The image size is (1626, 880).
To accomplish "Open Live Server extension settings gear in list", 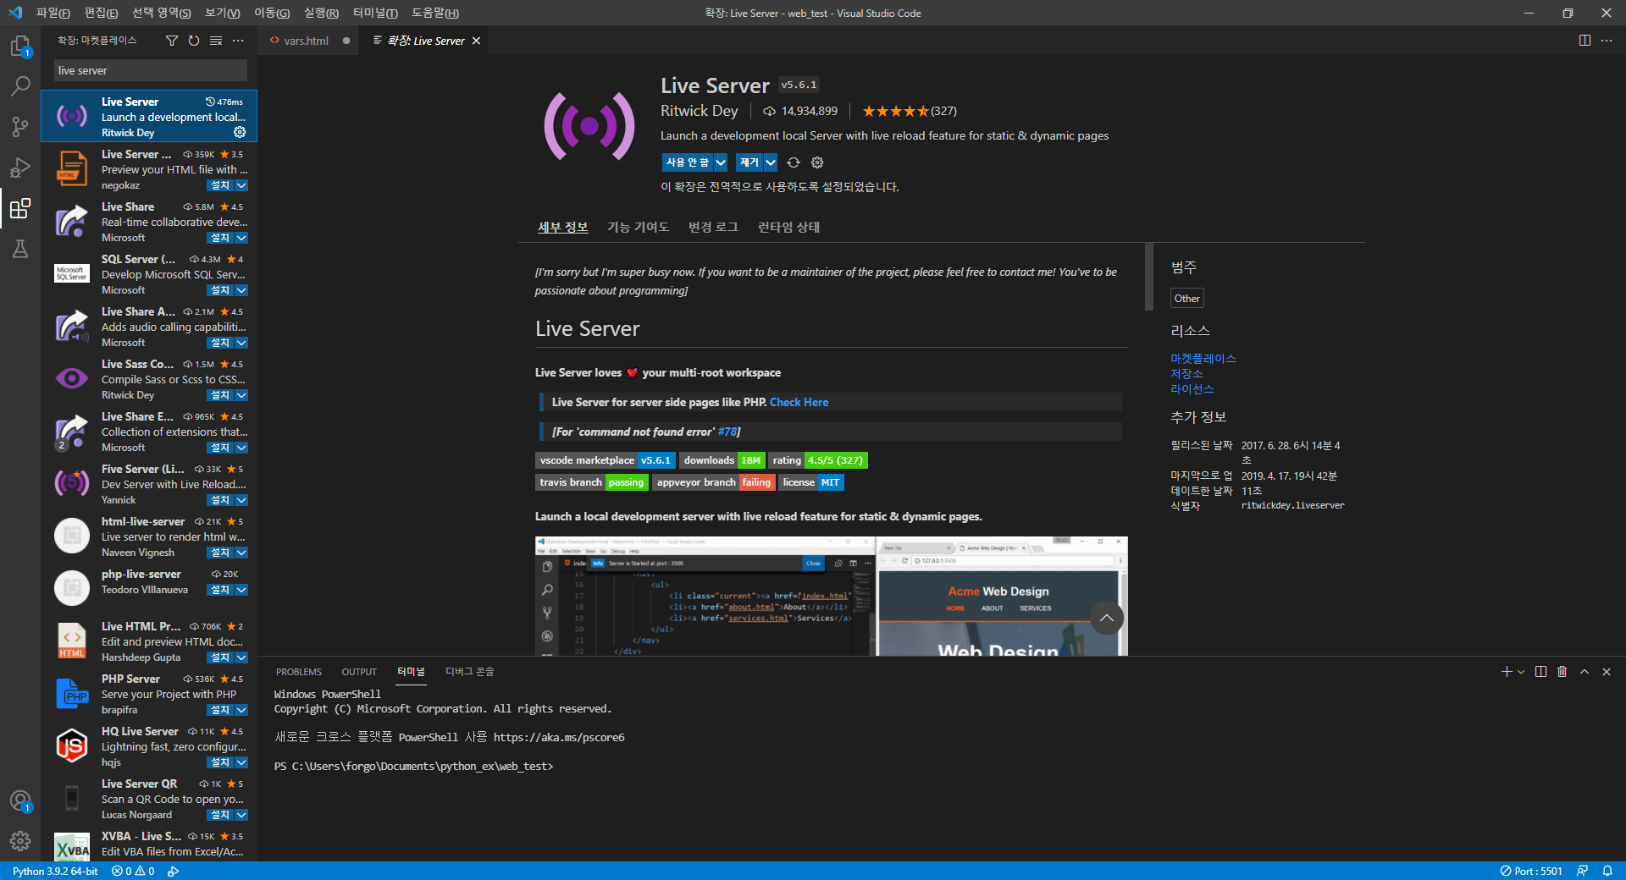I will [240, 132].
